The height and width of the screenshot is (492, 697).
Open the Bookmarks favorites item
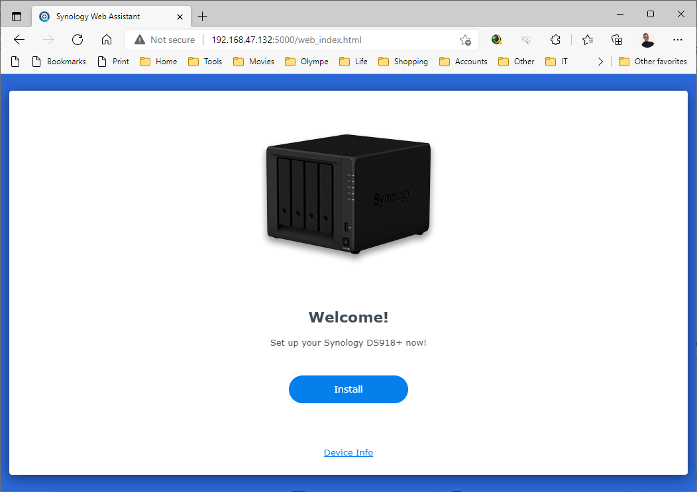(x=59, y=62)
